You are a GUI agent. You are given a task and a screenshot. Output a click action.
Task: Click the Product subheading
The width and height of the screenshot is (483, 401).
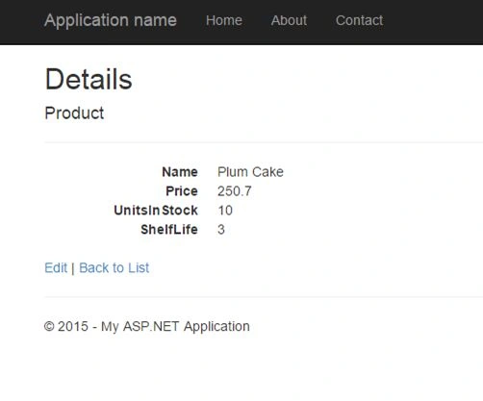pyautogui.click(x=74, y=113)
